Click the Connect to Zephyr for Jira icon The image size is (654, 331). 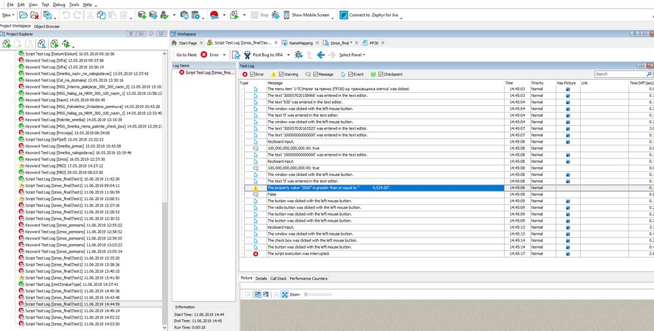point(344,14)
